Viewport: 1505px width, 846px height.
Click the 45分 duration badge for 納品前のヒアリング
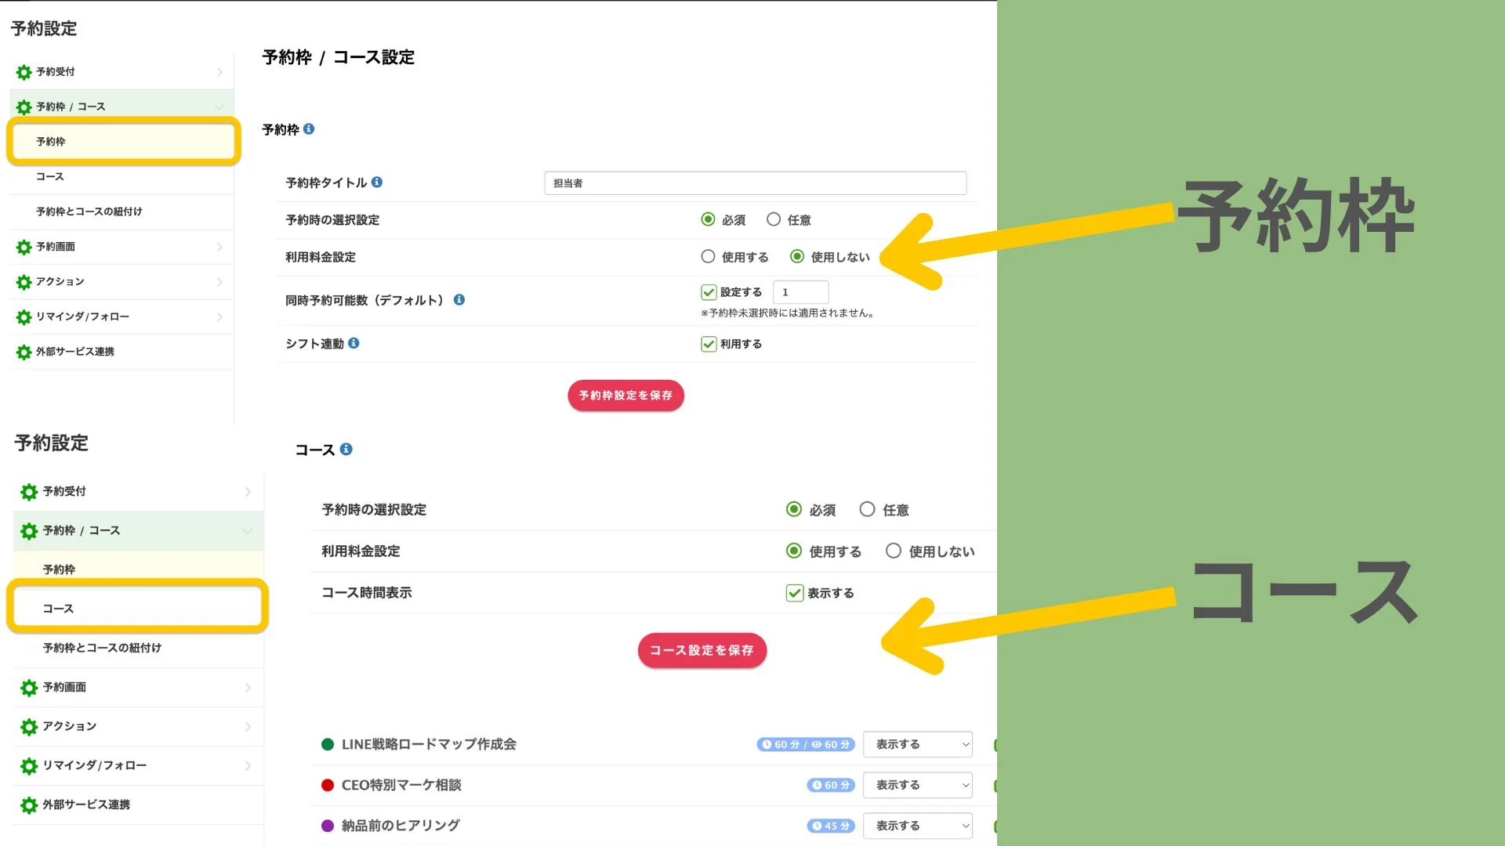coord(831,826)
